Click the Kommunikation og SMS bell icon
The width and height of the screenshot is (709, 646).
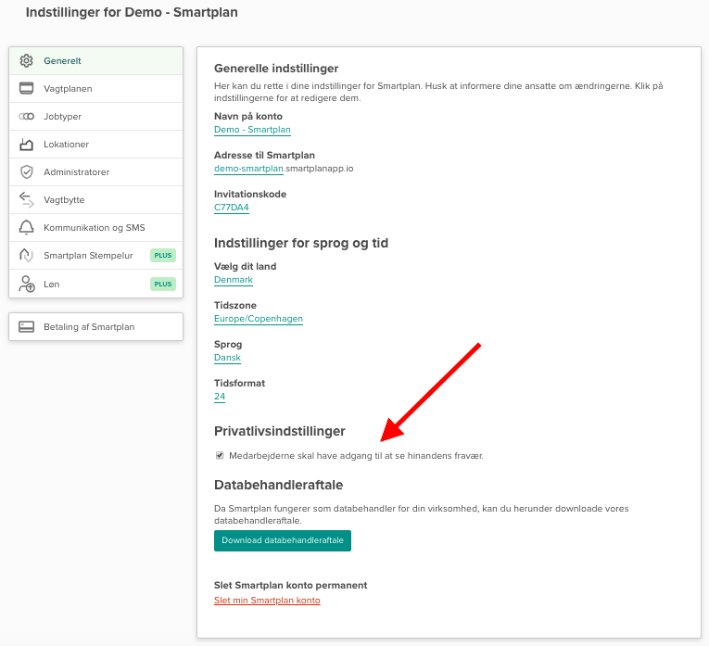click(26, 228)
